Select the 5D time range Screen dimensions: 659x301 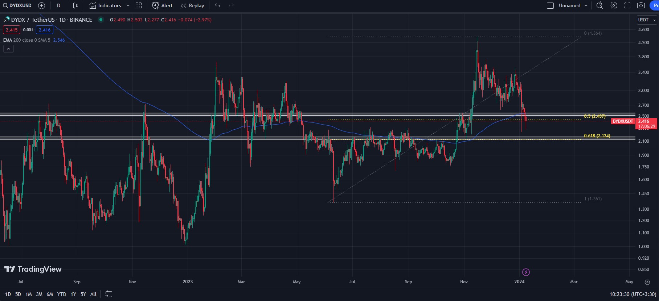tap(18, 294)
